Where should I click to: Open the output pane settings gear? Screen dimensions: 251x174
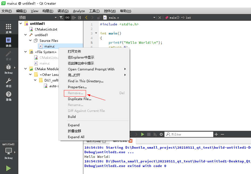161,134
